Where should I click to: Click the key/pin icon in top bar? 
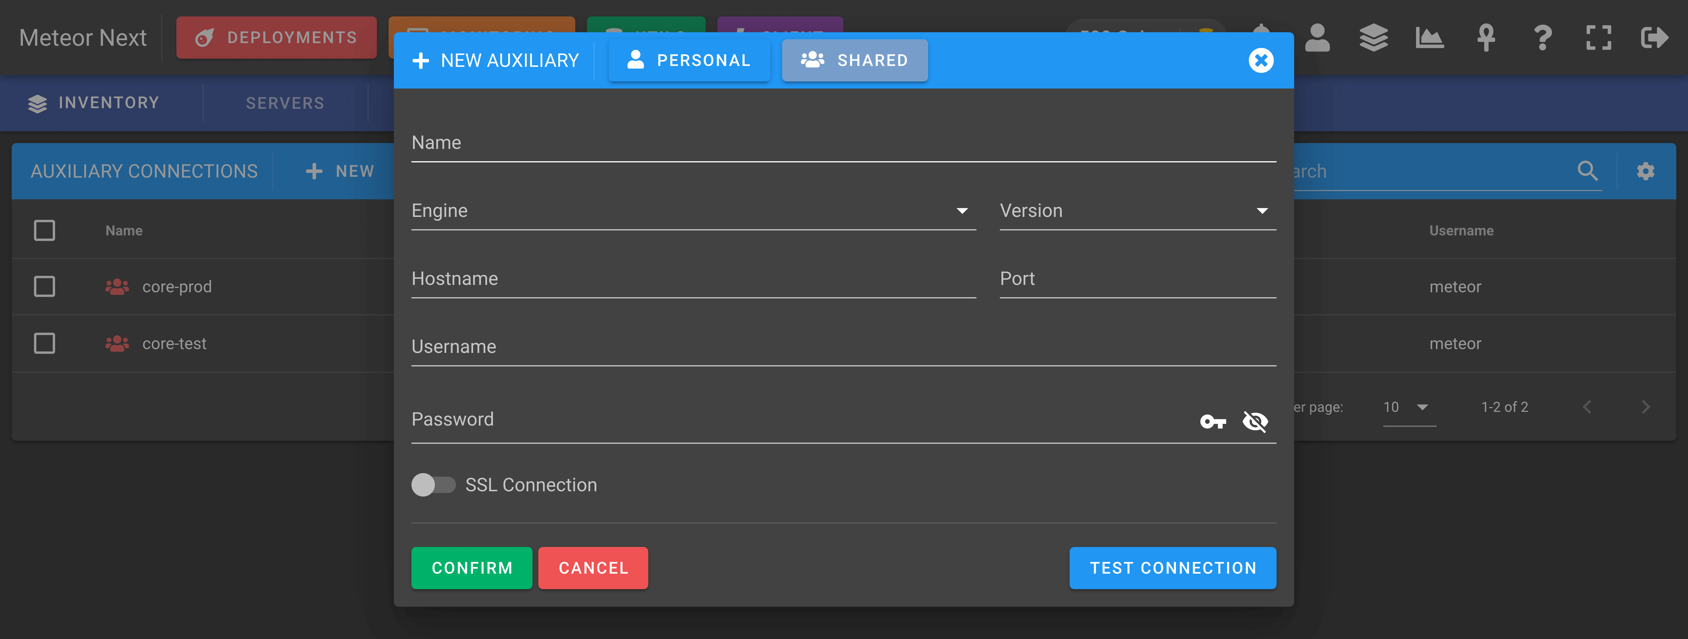[1485, 37]
